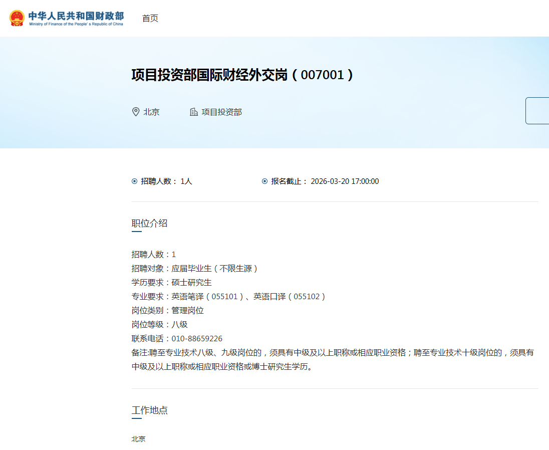549x450 pixels.
Task: Click the bullet icon before 报名截止
Action: [264, 181]
